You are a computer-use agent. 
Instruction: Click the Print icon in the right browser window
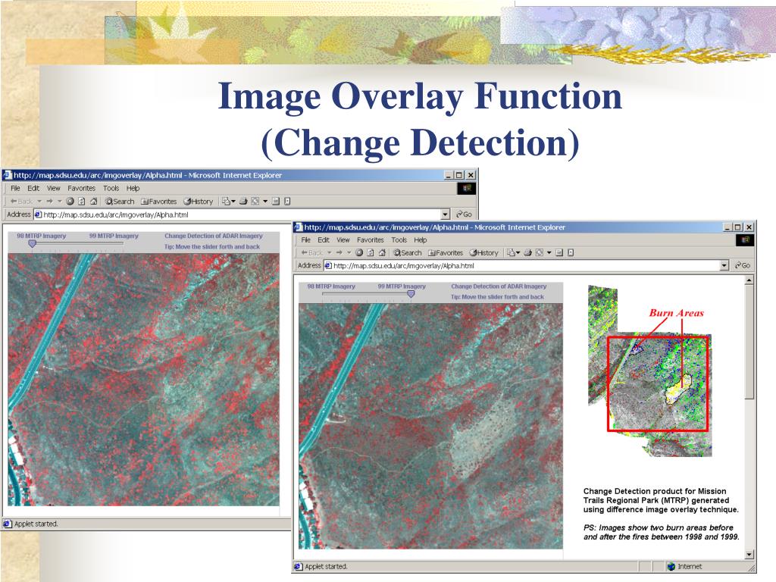pyautogui.click(x=527, y=253)
